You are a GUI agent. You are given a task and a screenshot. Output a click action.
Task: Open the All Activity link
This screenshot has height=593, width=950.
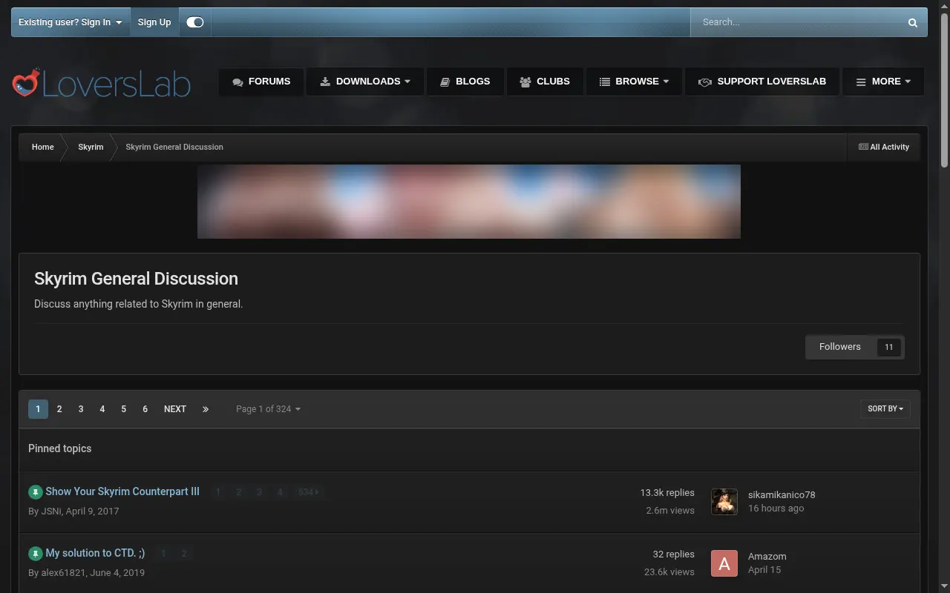coord(884,147)
